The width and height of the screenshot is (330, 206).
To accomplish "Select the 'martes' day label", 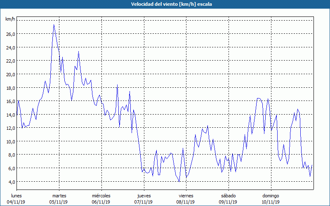I will click(59, 196).
